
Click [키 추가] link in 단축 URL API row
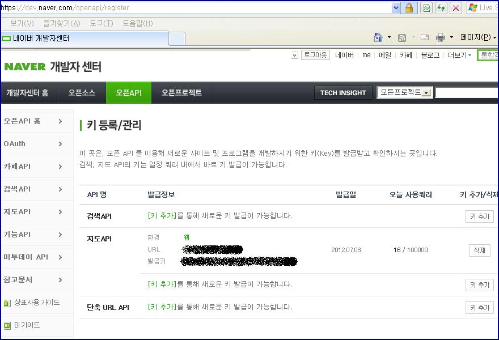click(x=162, y=307)
